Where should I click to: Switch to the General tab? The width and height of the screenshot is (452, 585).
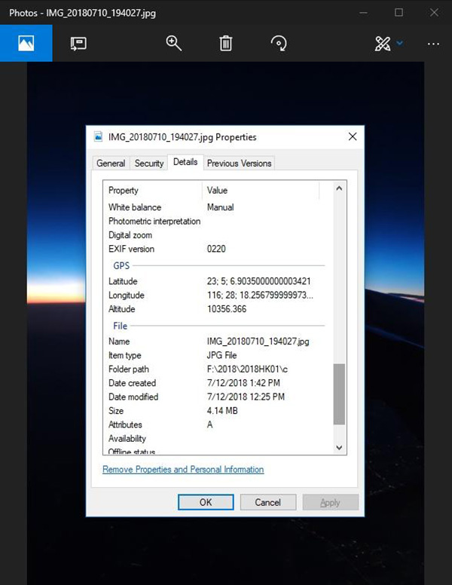click(x=111, y=164)
